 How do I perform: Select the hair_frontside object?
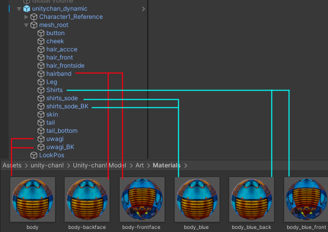click(x=65, y=66)
